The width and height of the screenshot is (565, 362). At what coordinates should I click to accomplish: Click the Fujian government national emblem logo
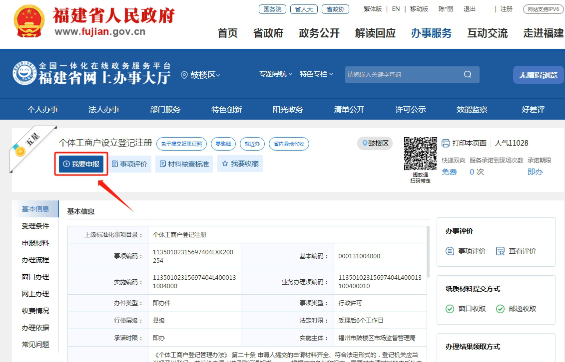click(29, 21)
